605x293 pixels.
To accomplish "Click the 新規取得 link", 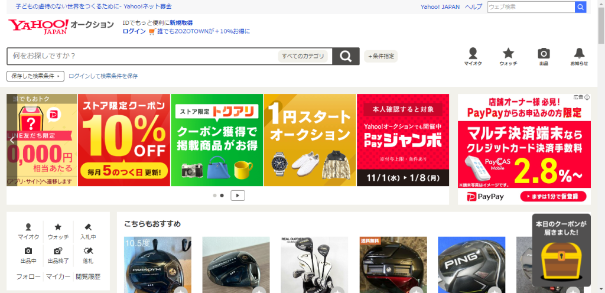I will point(181,22).
